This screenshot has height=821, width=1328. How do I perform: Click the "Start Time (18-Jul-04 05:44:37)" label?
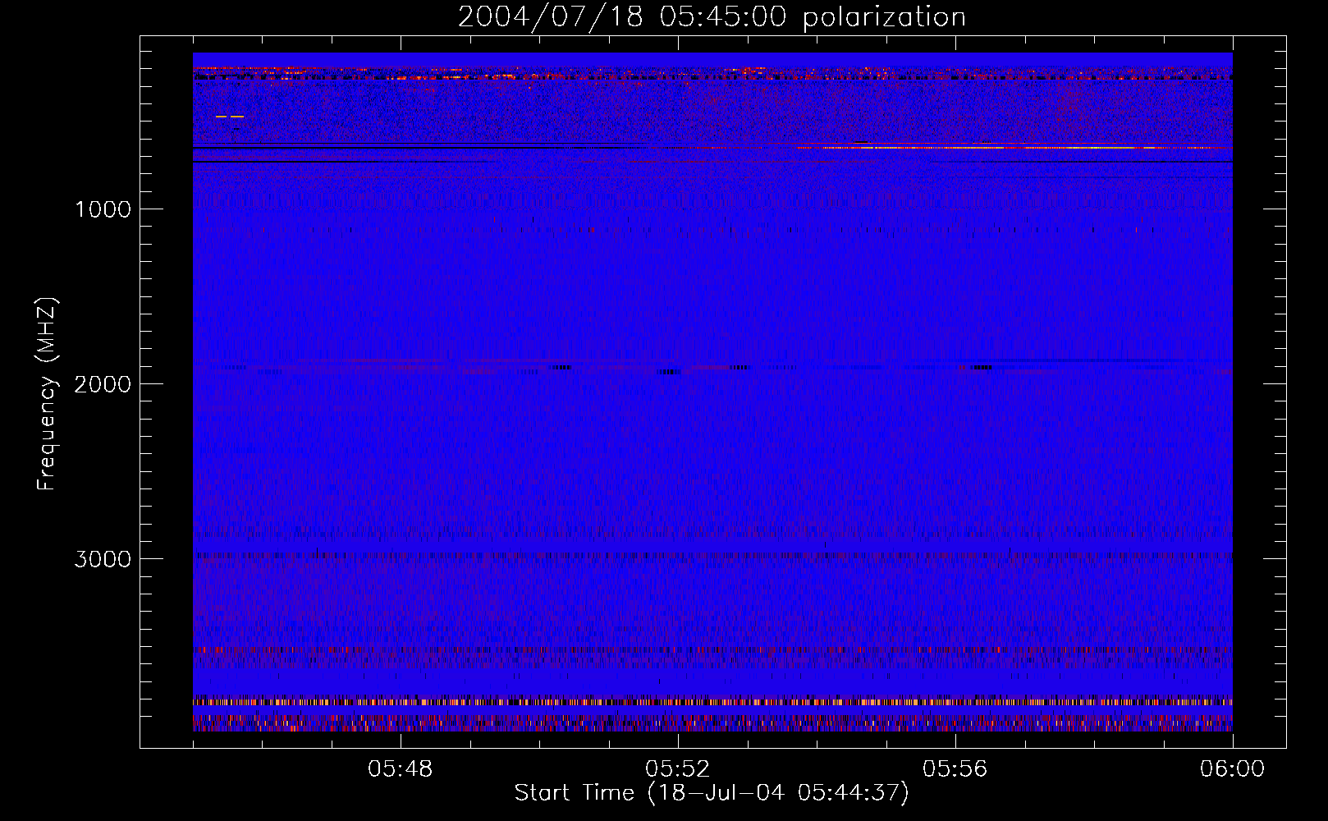[x=712, y=793]
